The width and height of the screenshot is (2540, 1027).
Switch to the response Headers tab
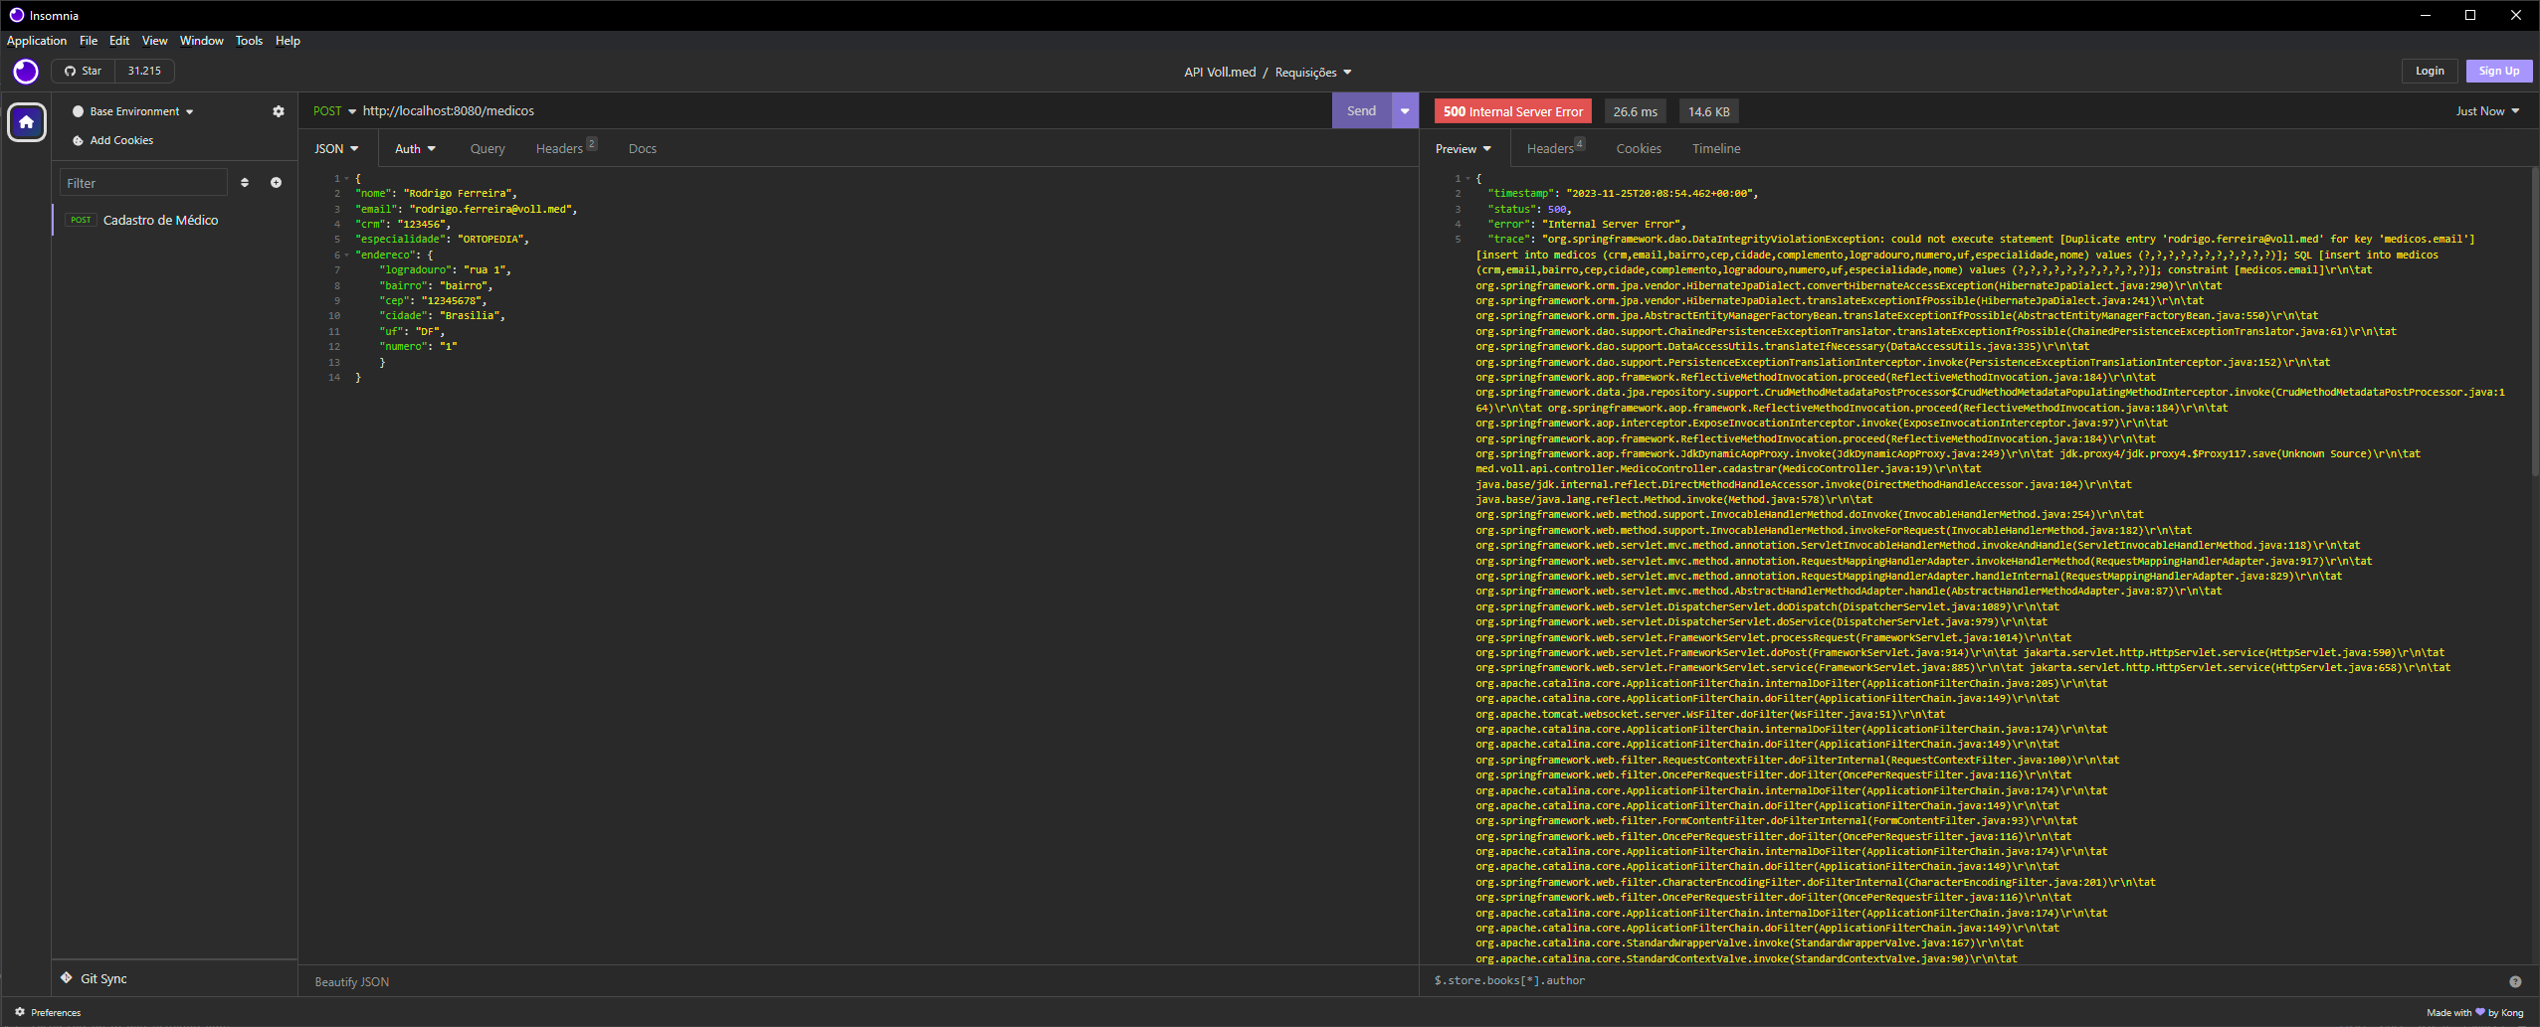(x=1555, y=148)
